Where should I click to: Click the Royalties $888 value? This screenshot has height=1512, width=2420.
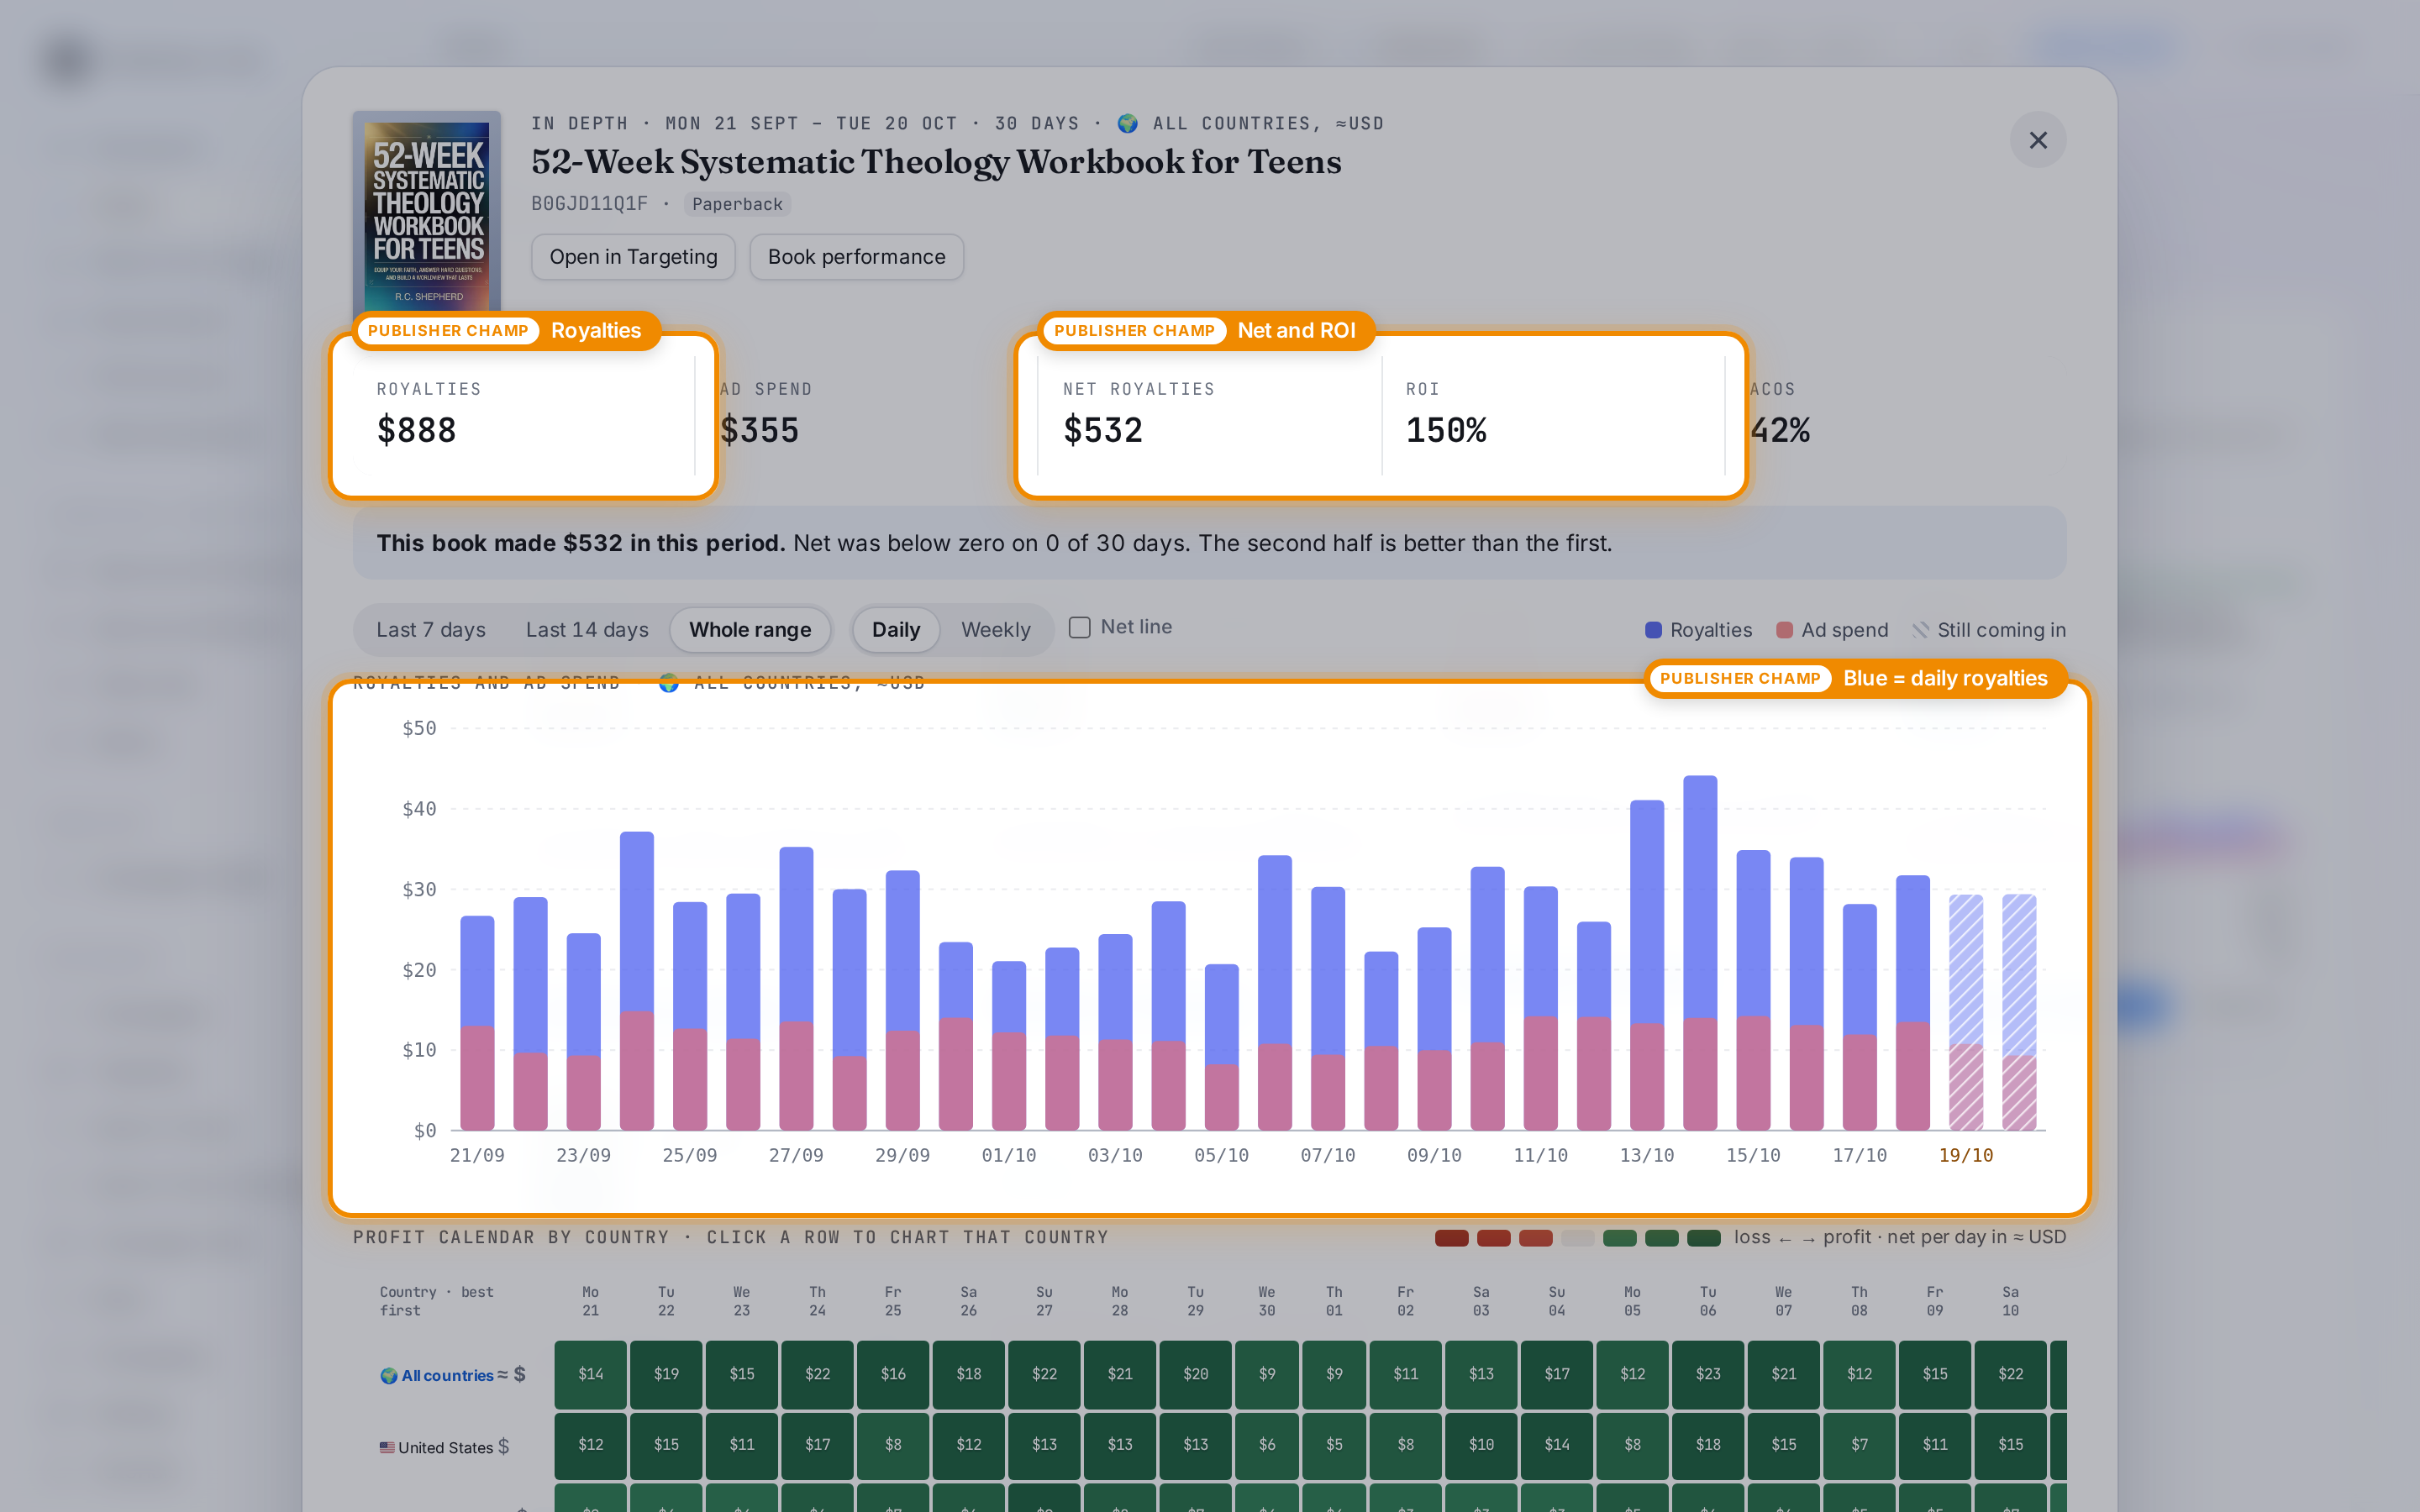(416, 431)
